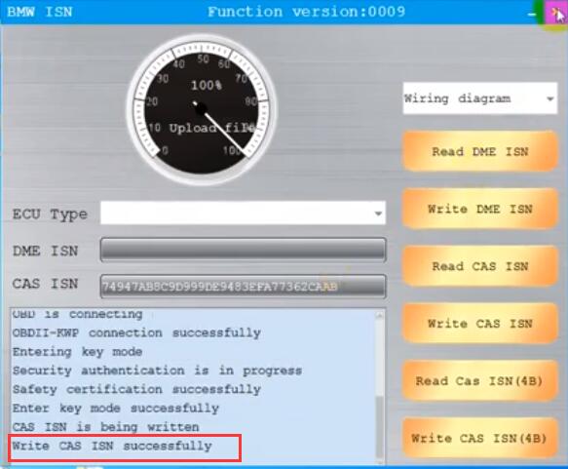Start Read CAS ISN operation
Screen dimensions: 568x469
tap(479, 266)
